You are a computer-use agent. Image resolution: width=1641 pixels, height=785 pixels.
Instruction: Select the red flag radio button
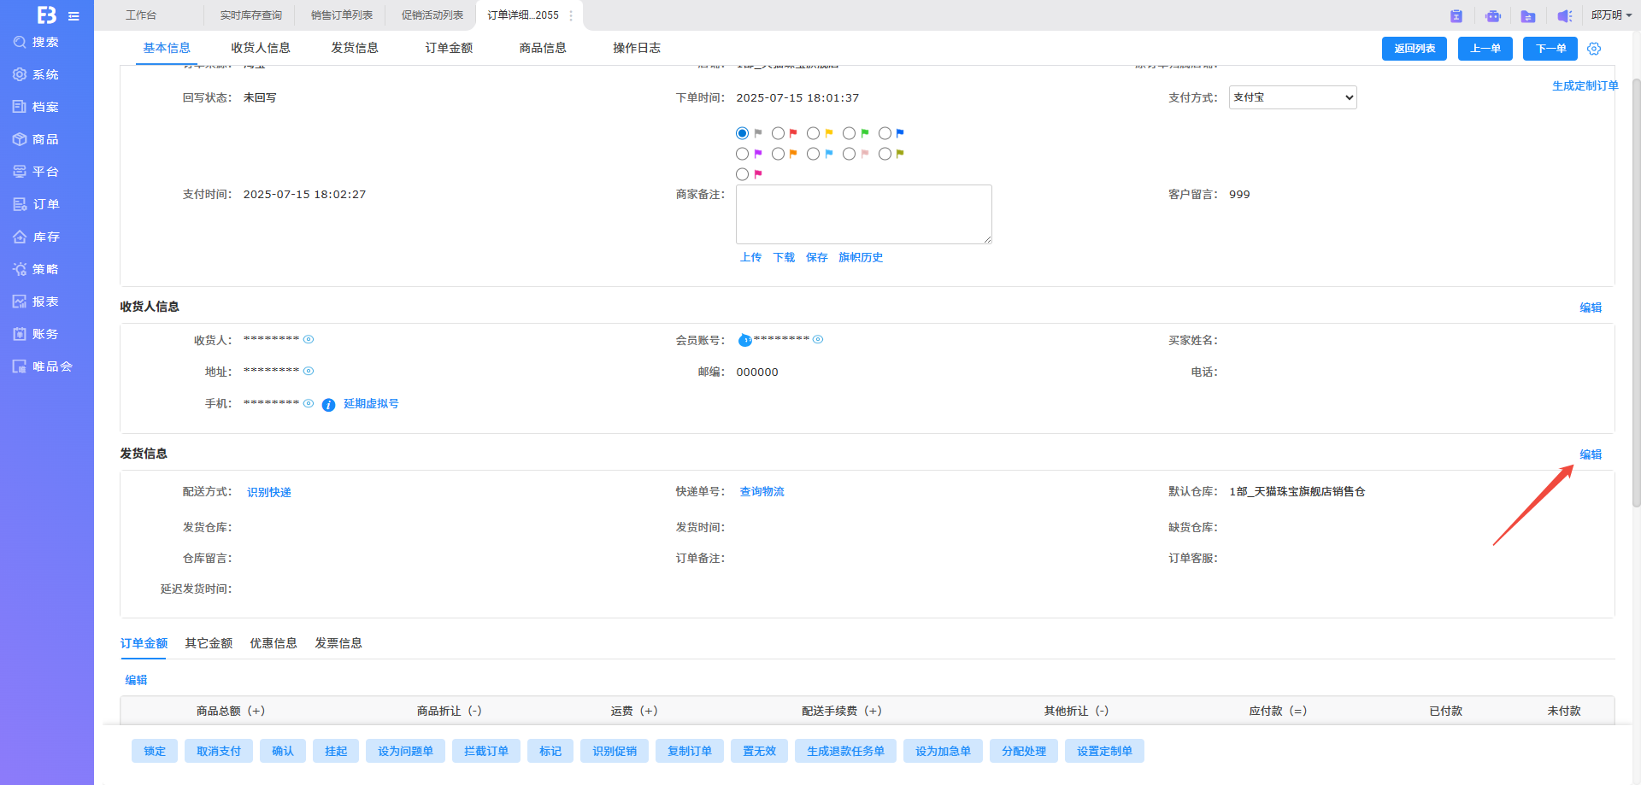click(x=778, y=133)
